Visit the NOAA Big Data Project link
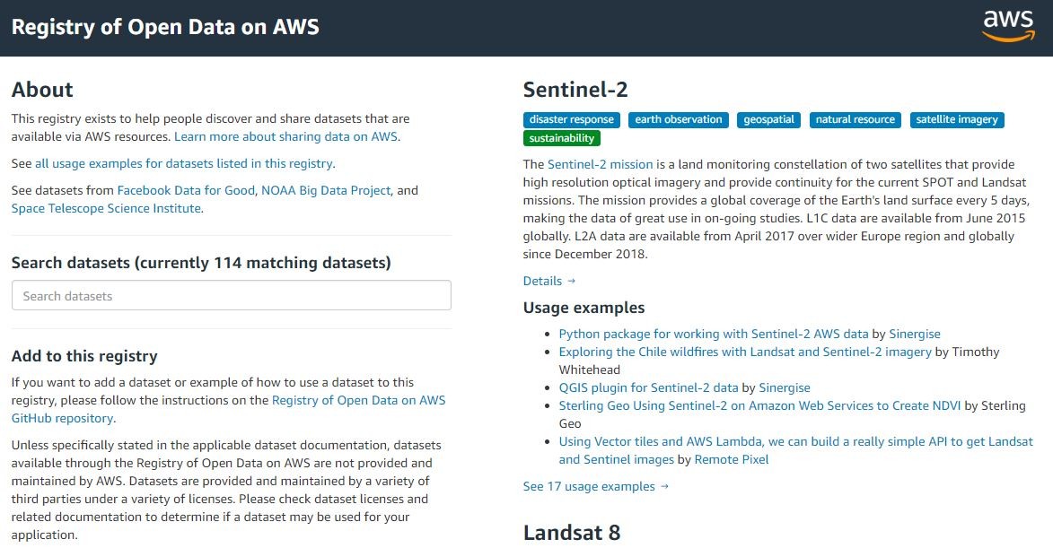Viewport: 1053px width, 548px height. [x=326, y=190]
